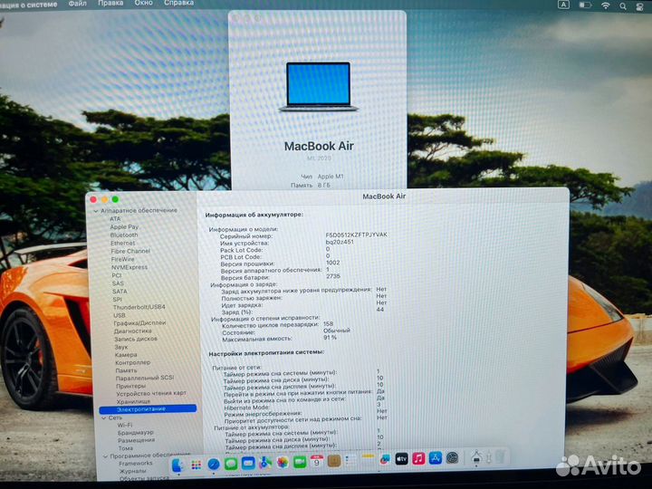Select Контроллер in the sidebar

(x=132, y=362)
